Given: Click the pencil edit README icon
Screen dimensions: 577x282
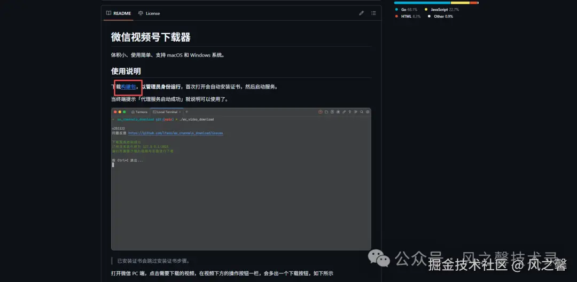Looking at the screenshot, I should click(x=361, y=13).
